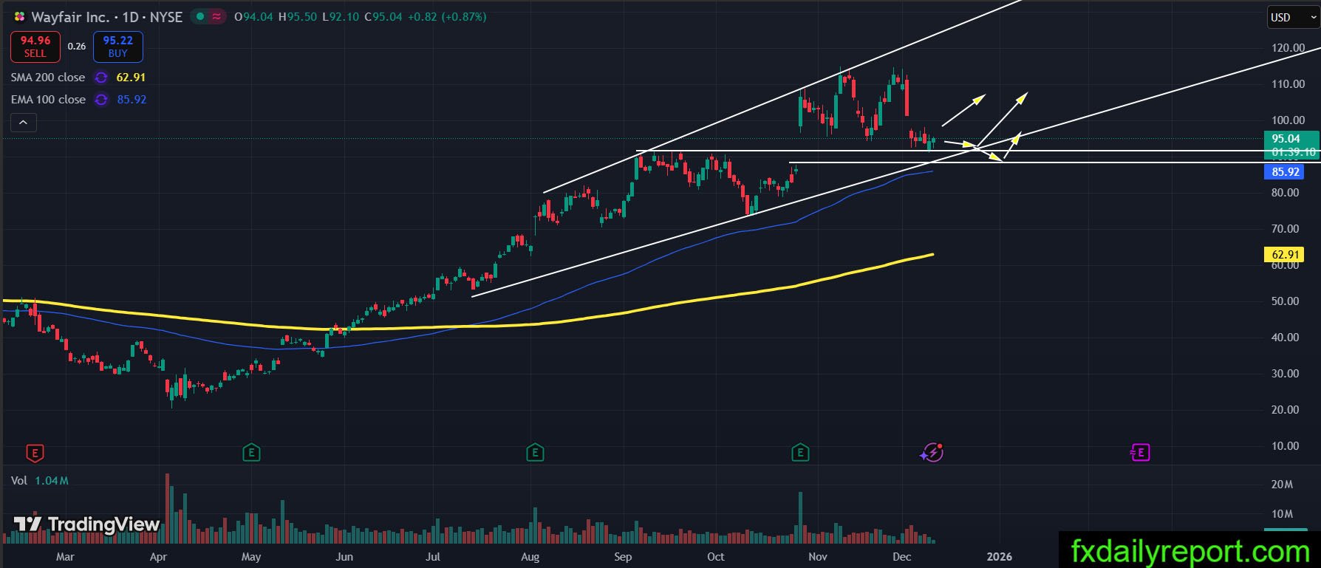Click the Nov label on the time axis
The image size is (1321, 568).
[x=818, y=557]
